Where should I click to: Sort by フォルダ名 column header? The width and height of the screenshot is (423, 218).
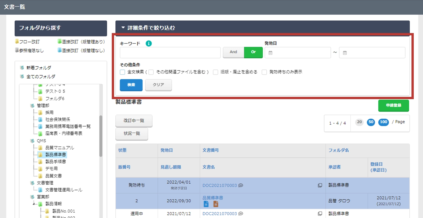click(x=339, y=150)
